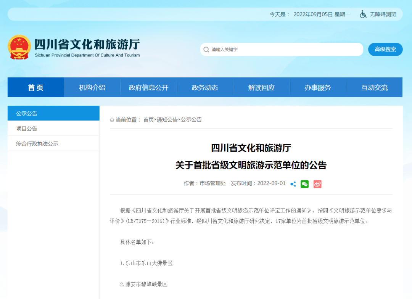
Task: Click the blue share icon
Action: point(293,184)
